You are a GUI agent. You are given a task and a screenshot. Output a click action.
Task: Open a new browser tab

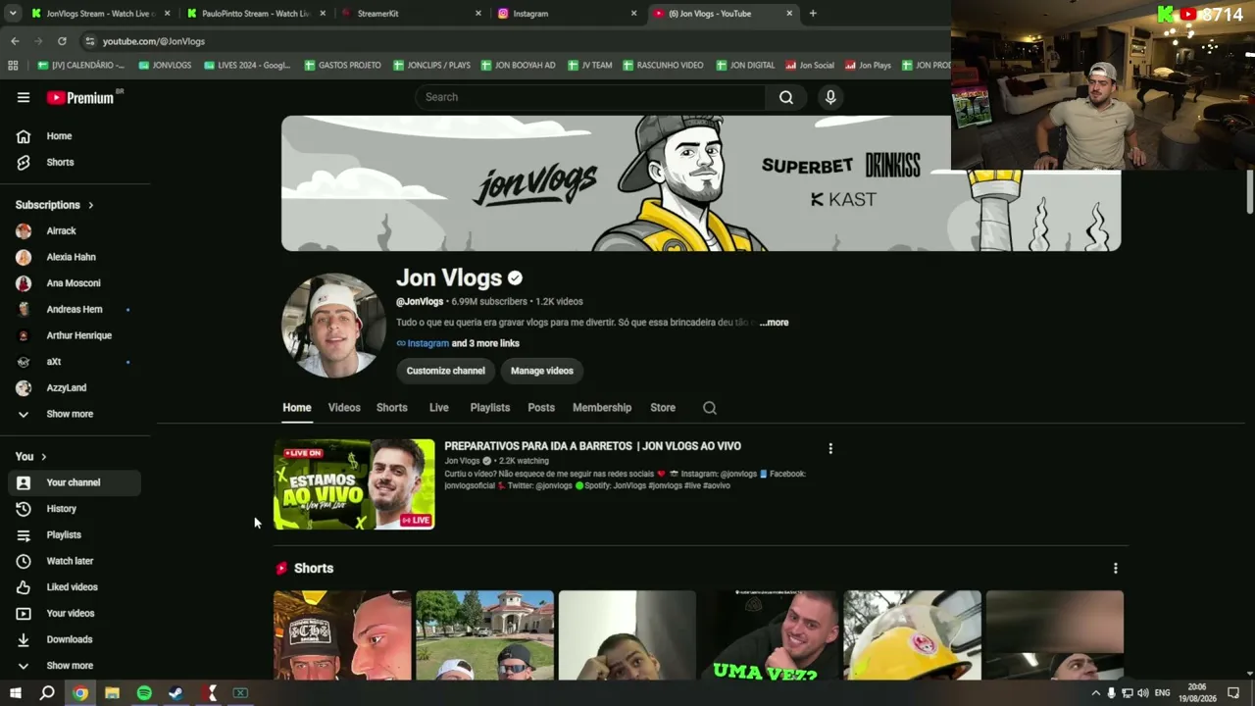tap(813, 14)
